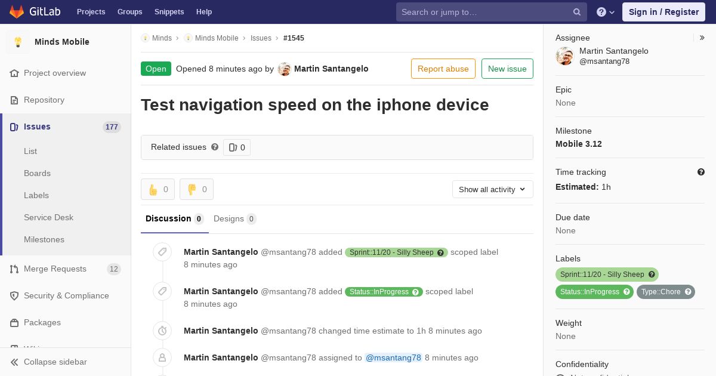Screen dimensions: 716x376
Task: Click help icon on sidebar Status::InProgress label
Action: 626,292
